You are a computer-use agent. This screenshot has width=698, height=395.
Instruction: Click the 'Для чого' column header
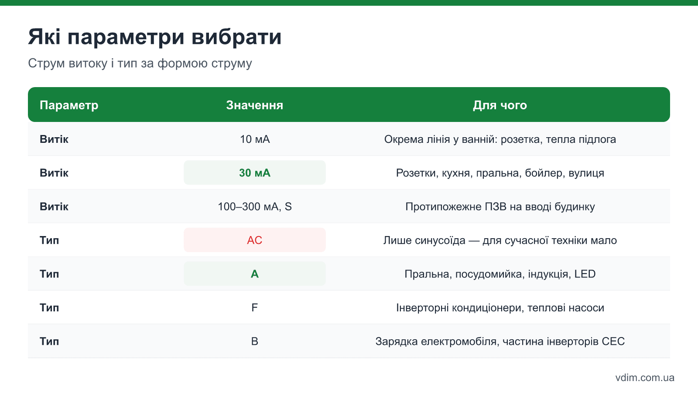point(500,105)
